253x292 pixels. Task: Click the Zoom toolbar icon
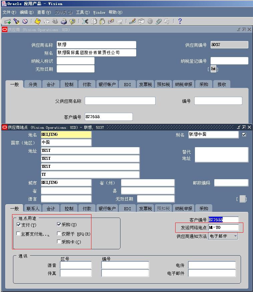click(x=141, y=21)
